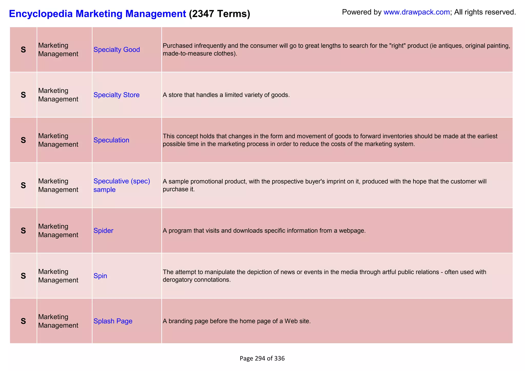Open Speculative (spec) sample term

(122, 185)
